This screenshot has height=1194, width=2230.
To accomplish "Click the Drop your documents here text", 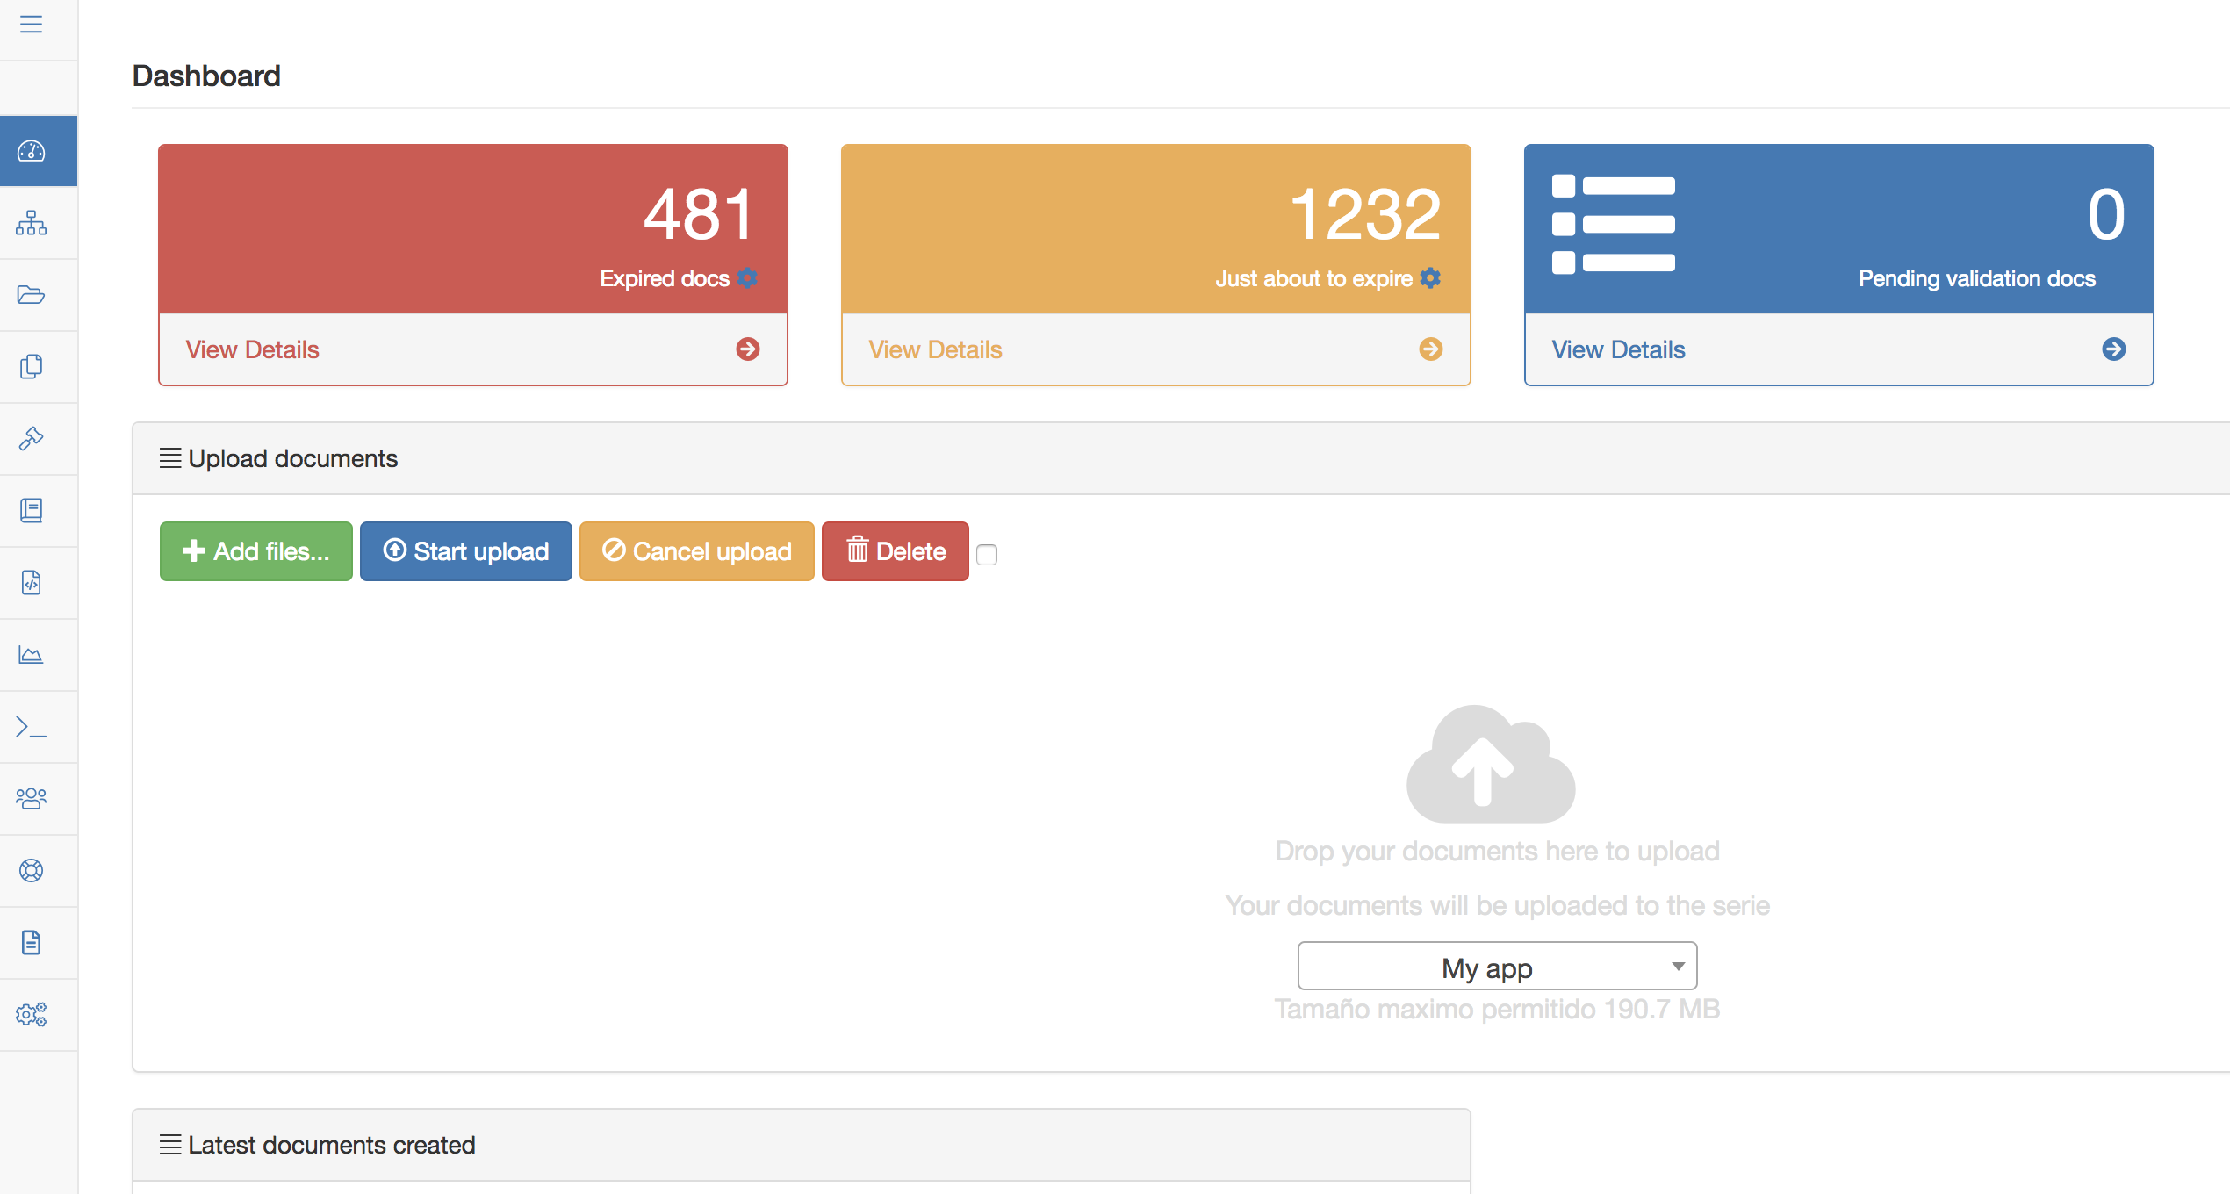I will pos(1497,851).
